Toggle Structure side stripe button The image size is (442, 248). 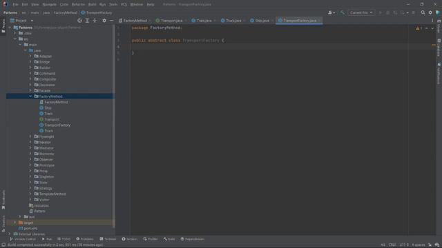(x=3, y=223)
